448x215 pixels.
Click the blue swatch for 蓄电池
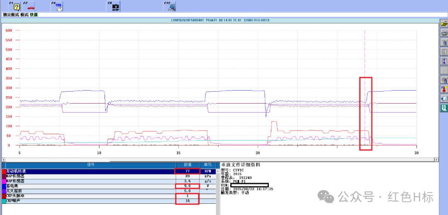4,186
